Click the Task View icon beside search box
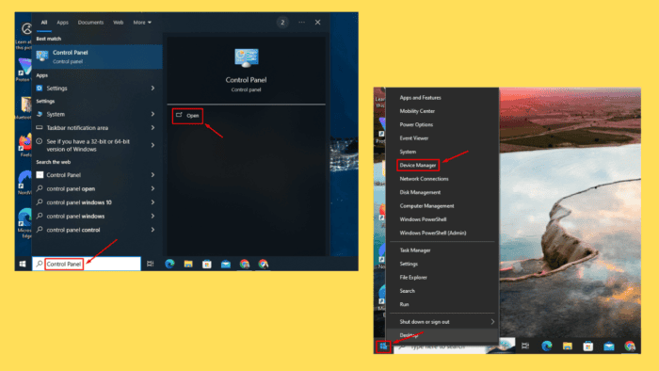 tap(150, 264)
